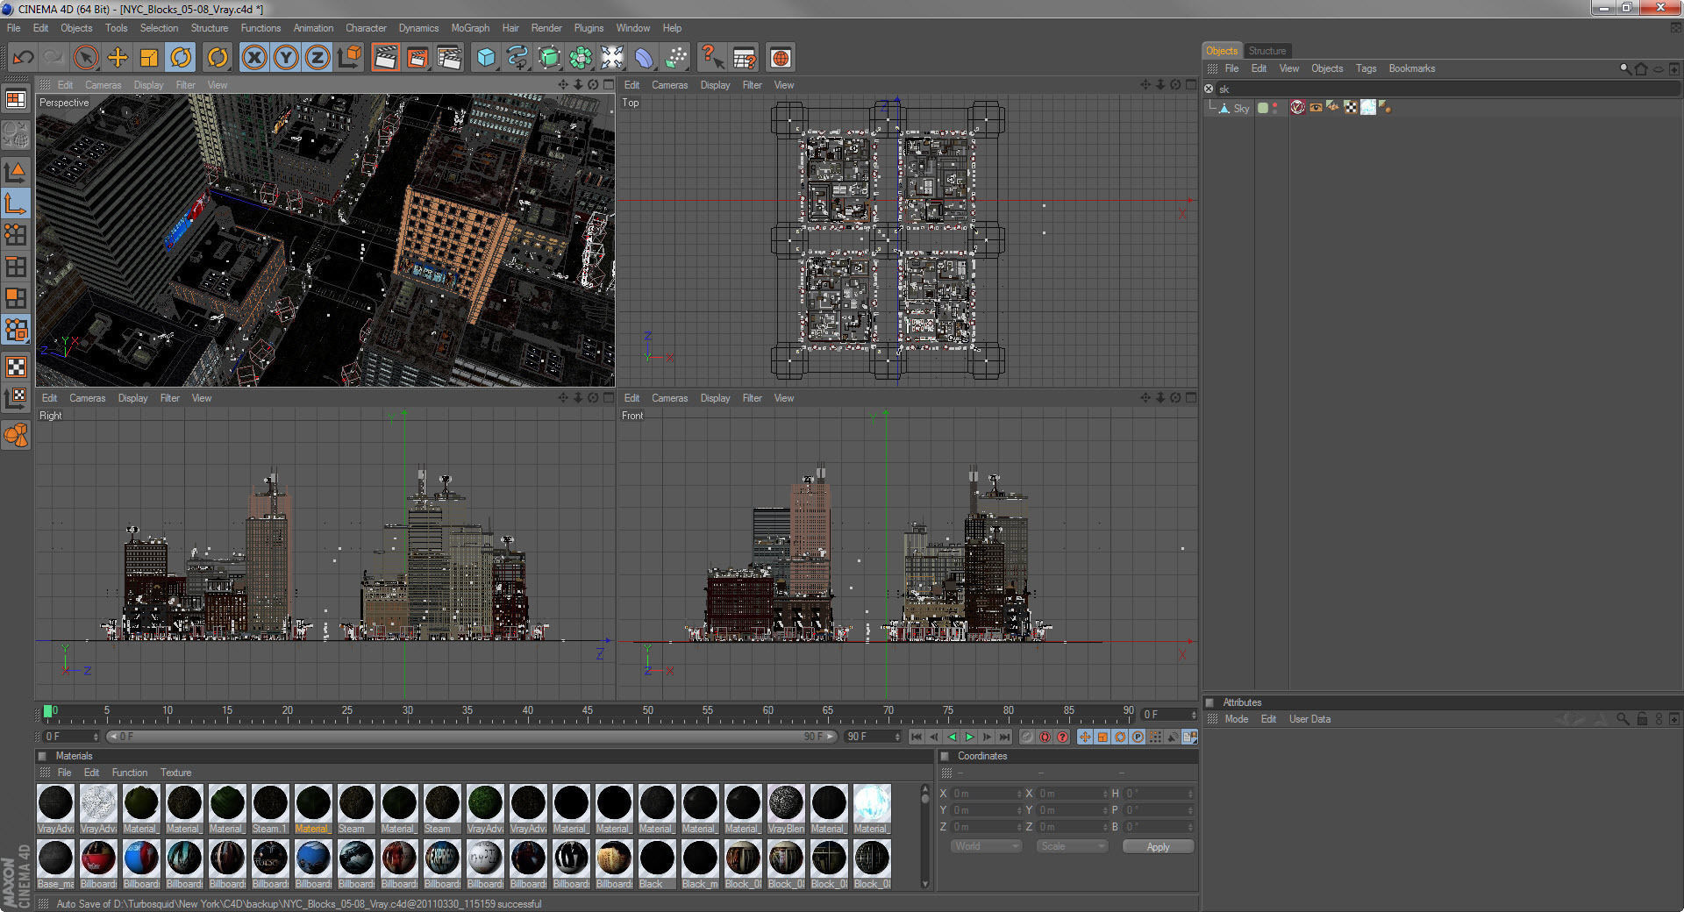Add a Cube primitive object
1684x912 pixels.
click(x=485, y=58)
